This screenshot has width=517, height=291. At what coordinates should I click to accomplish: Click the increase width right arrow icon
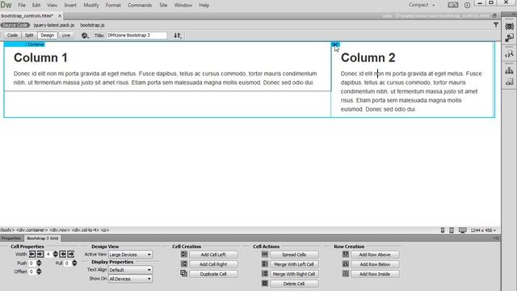40,254
